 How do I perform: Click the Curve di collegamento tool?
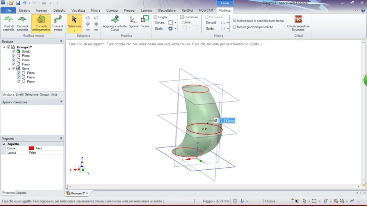point(41,23)
